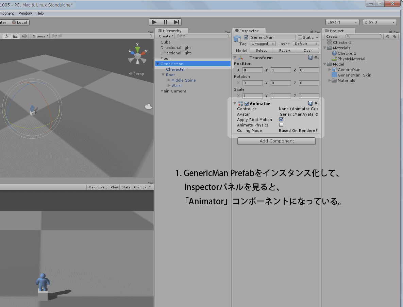403x307 pixels.
Task: Open the Window menu
Action: (x=25, y=13)
